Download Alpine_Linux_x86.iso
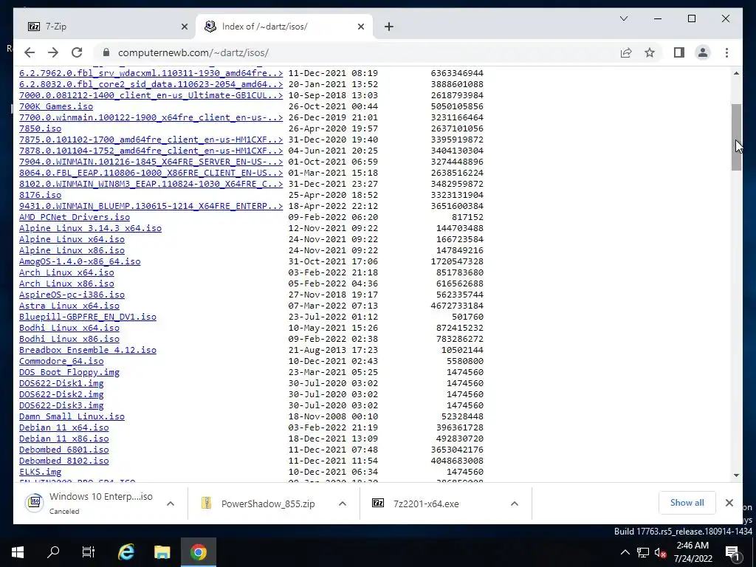 [72, 250]
